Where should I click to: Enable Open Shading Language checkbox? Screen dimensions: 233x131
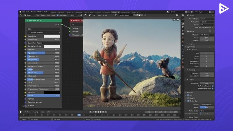click(x=213, y=27)
